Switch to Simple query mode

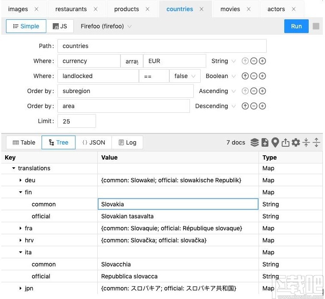coord(26,26)
